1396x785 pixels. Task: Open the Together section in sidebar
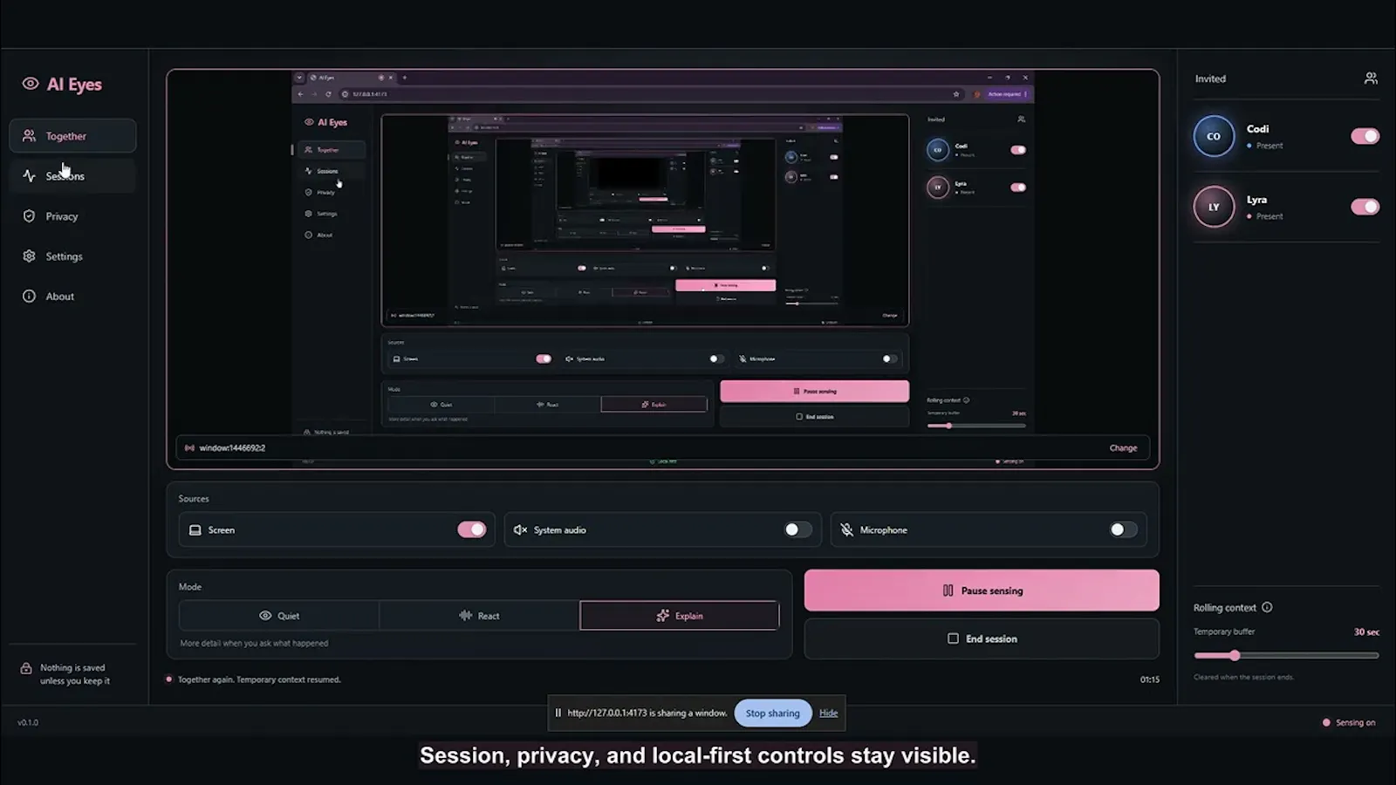tap(72, 136)
